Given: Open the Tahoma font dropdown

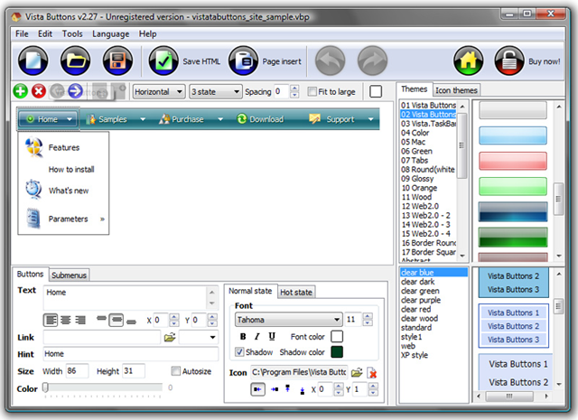Looking at the screenshot, I should (x=288, y=319).
